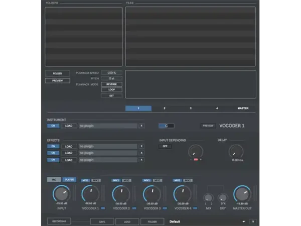Remove the second effects plugin with its X
The width and height of the screenshot is (301, 226).
(x=141, y=153)
